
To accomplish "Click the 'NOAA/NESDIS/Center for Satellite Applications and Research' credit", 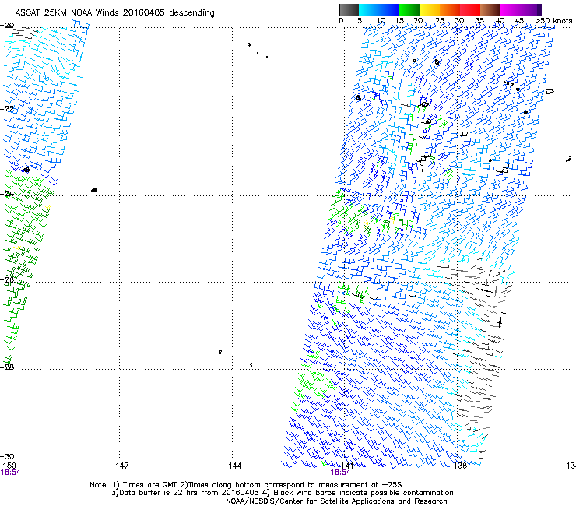I will tap(336, 501).
